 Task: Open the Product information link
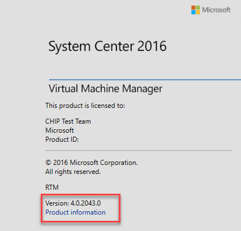(x=75, y=212)
